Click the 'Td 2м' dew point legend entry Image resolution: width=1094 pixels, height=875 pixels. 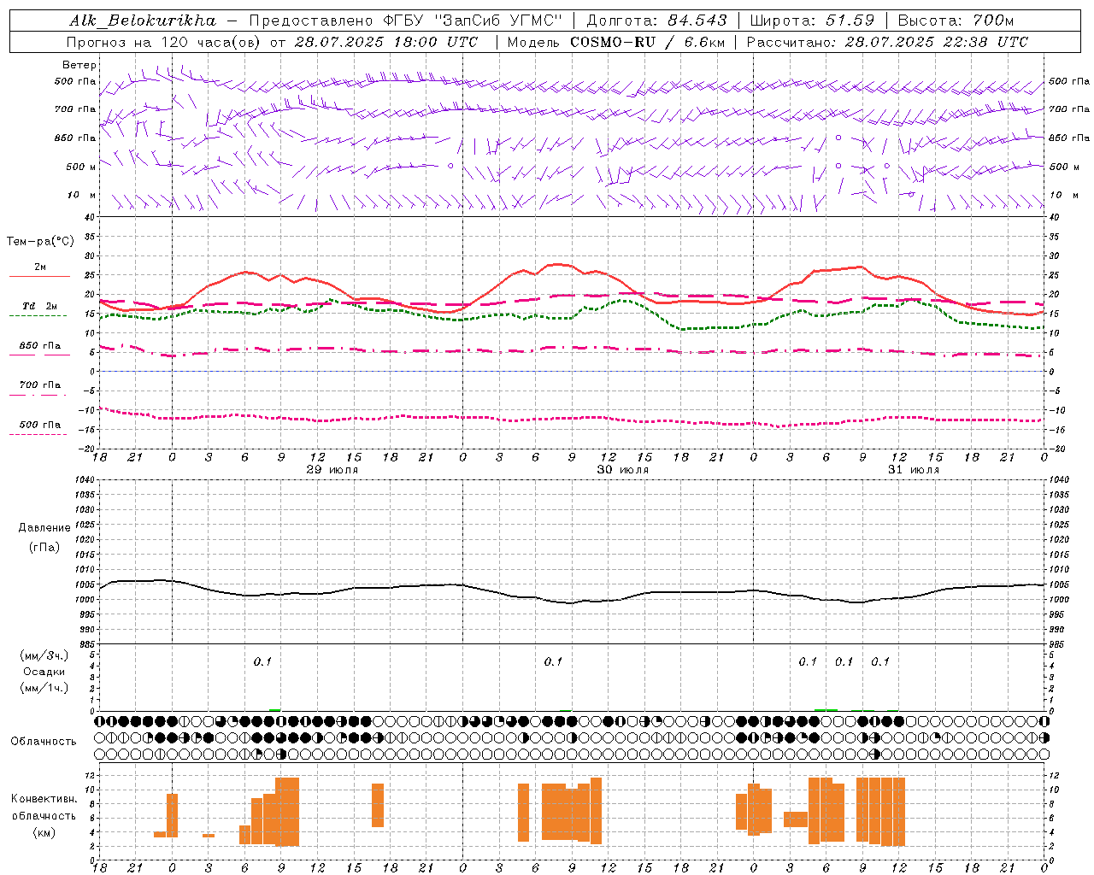[x=40, y=306]
